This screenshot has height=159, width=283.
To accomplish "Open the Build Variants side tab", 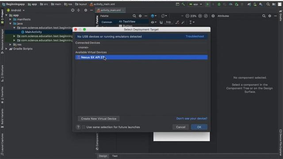I will click(2, 118).
